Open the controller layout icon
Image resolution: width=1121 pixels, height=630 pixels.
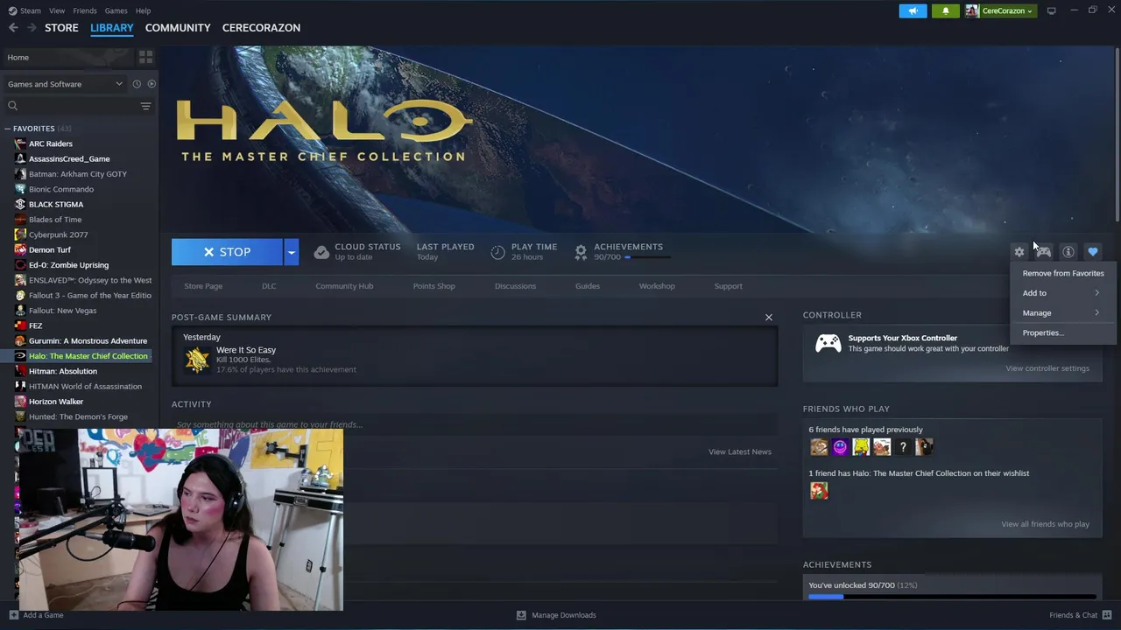(1044, 252)
